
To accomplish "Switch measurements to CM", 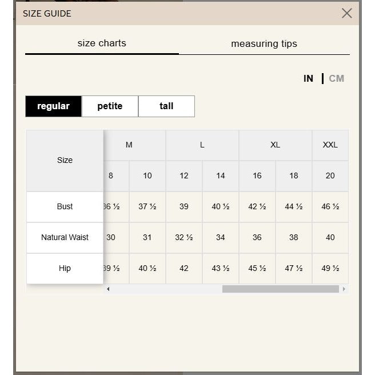I will 337,79.
